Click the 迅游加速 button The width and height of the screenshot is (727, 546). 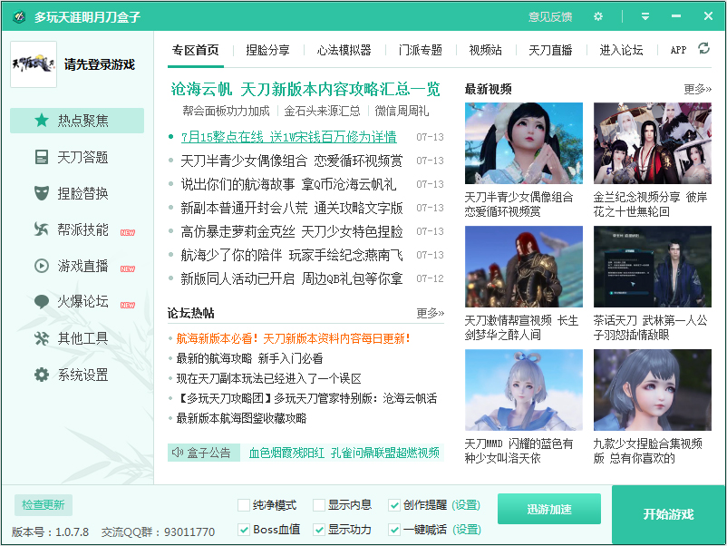coord(549,509)
